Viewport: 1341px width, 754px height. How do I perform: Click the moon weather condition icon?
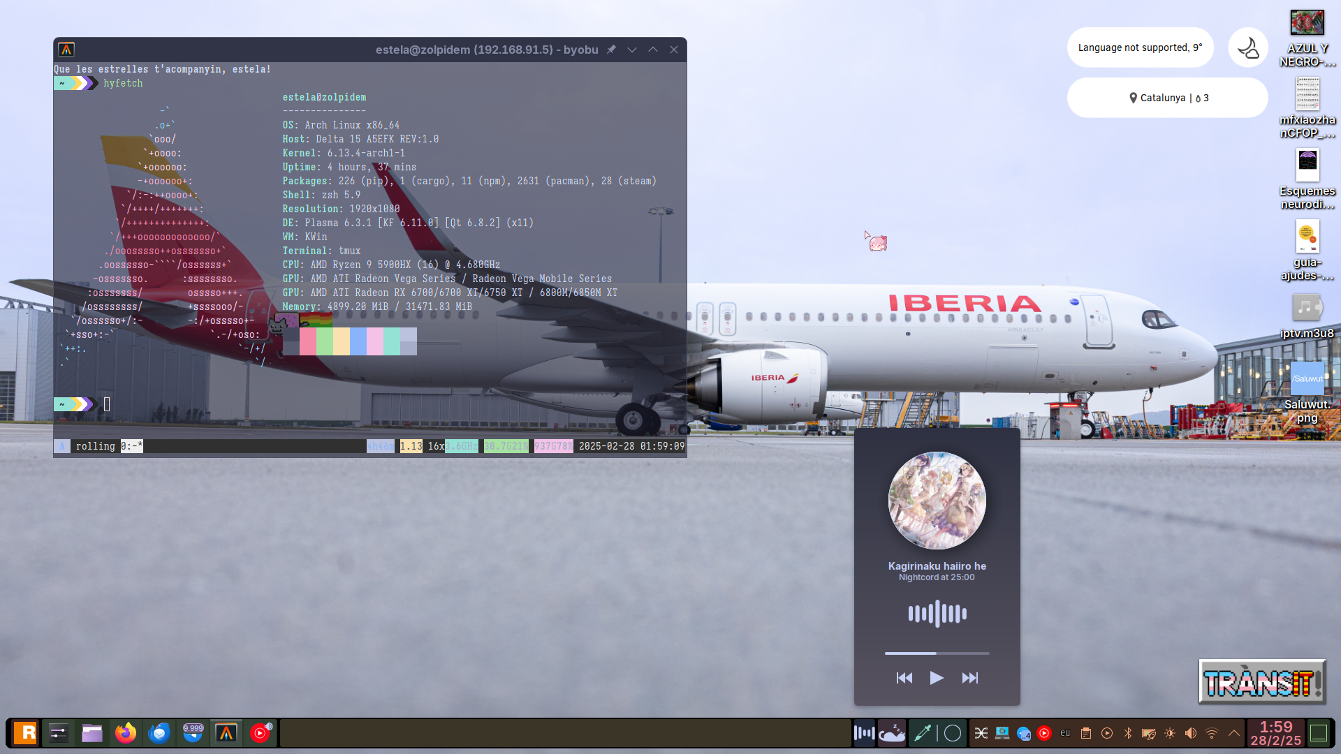(x=1248, y=47)
